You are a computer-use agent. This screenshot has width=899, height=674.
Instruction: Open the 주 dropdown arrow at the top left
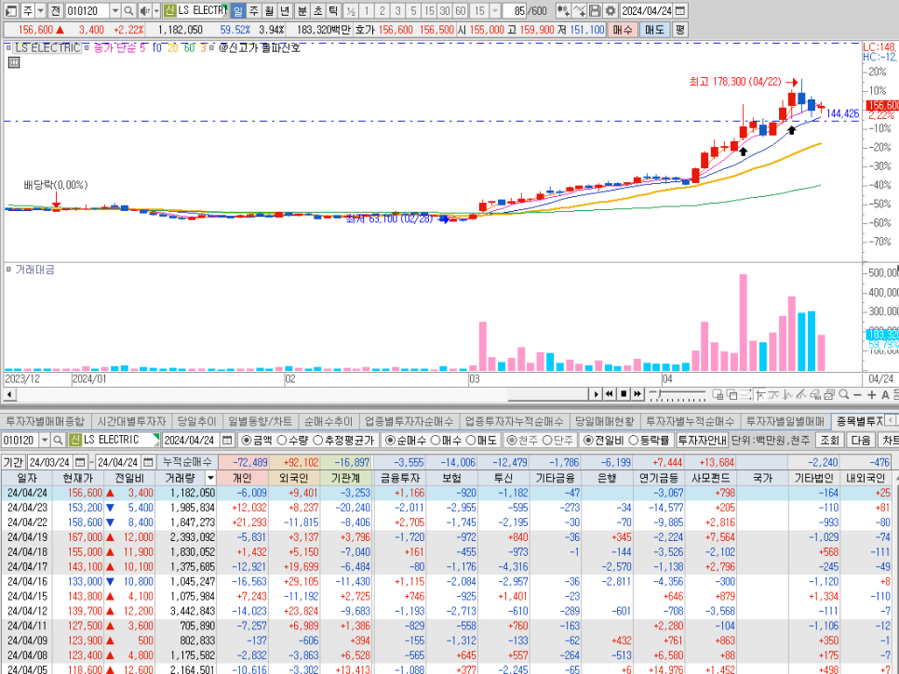(x=40, y=11)
